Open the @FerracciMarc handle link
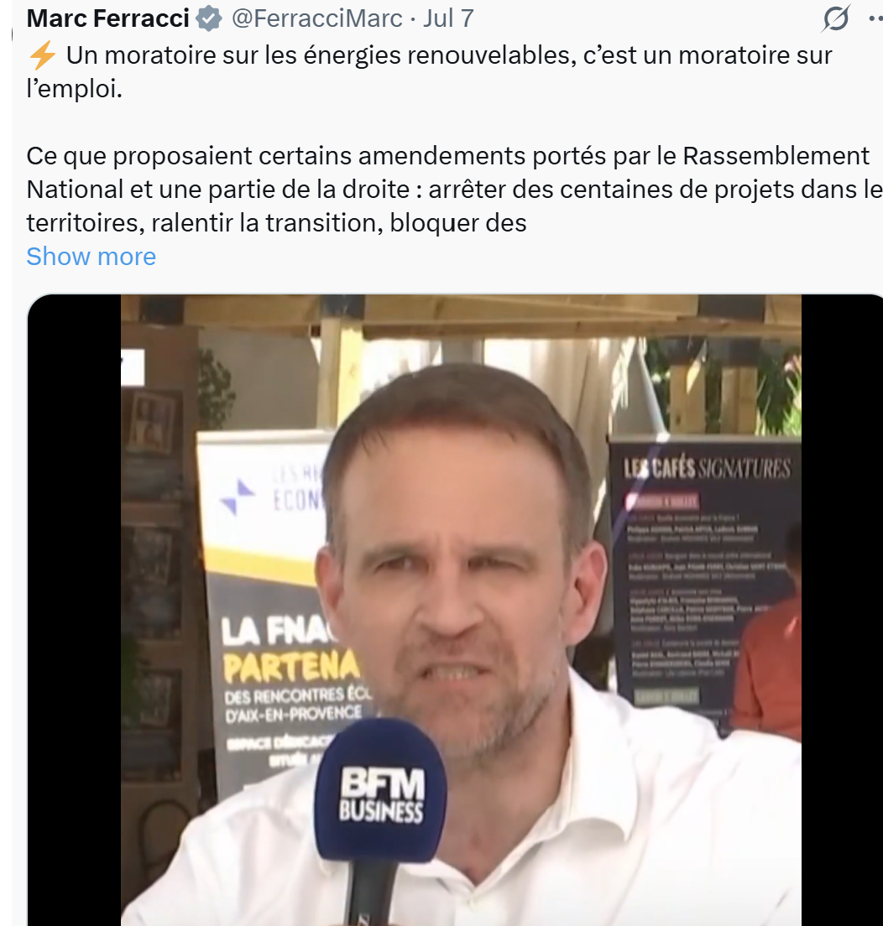This screenshot has width=883, height=926. point(316,18)
